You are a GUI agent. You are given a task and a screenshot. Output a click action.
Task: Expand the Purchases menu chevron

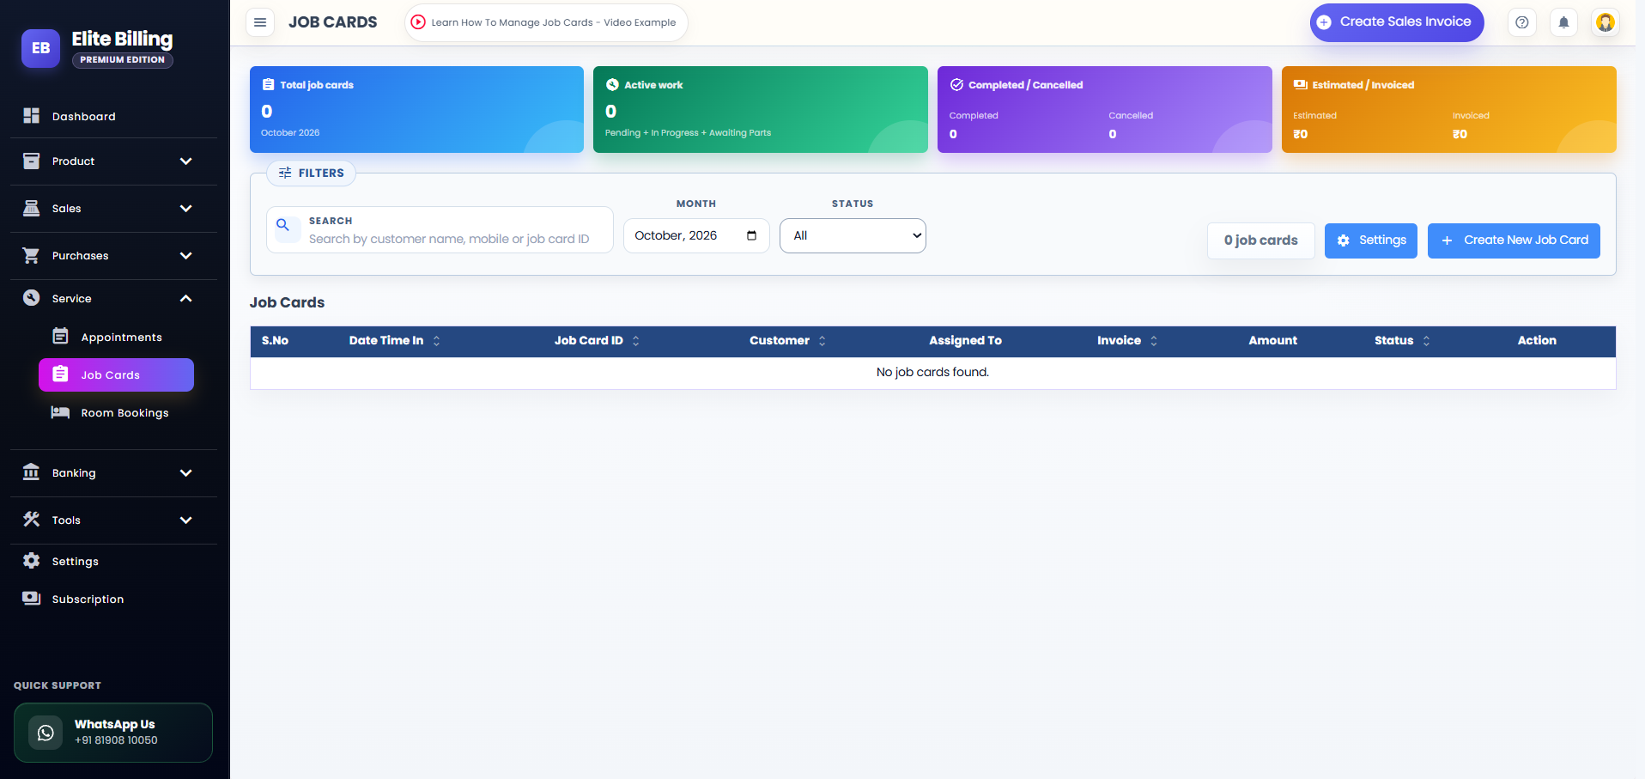pos(185,256)
